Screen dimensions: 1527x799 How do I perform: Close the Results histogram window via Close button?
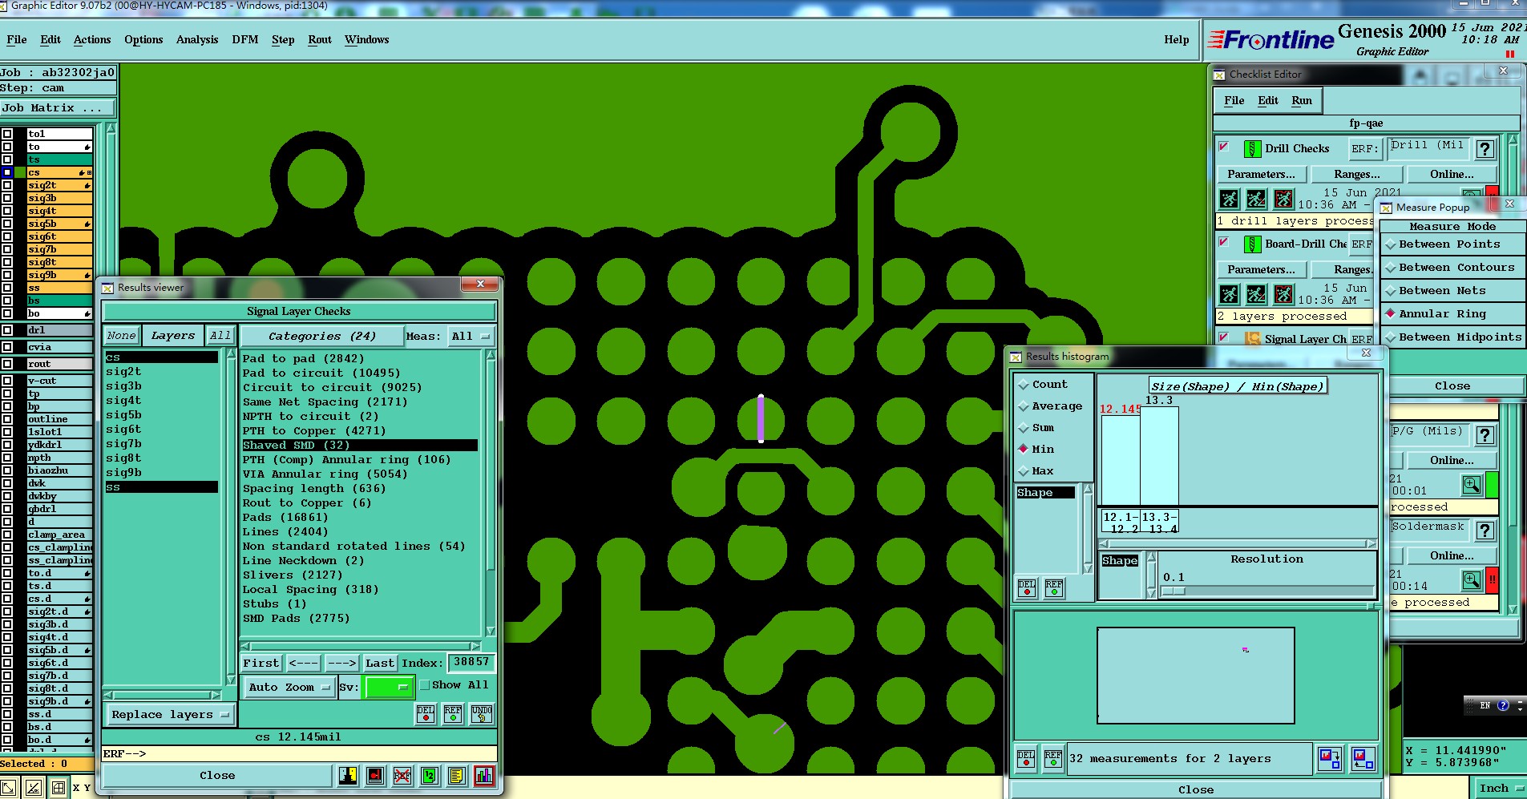[1196, 789]
